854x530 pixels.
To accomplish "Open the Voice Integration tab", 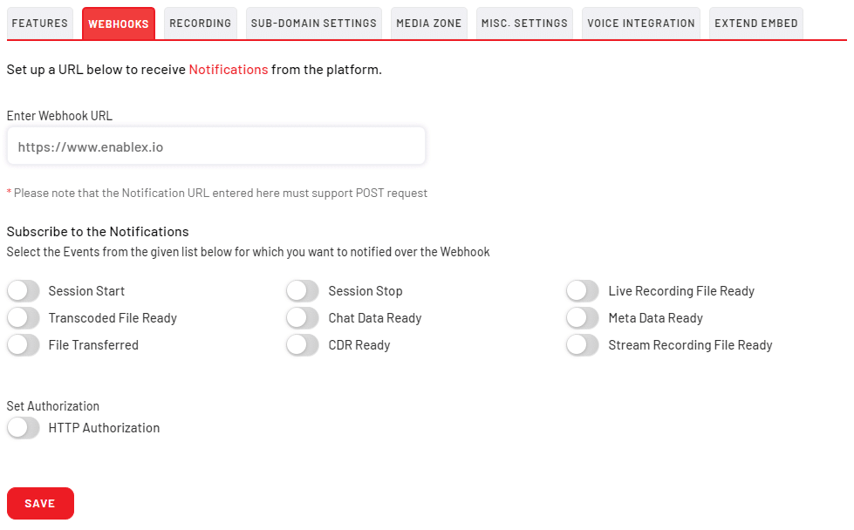I will 641,24.
